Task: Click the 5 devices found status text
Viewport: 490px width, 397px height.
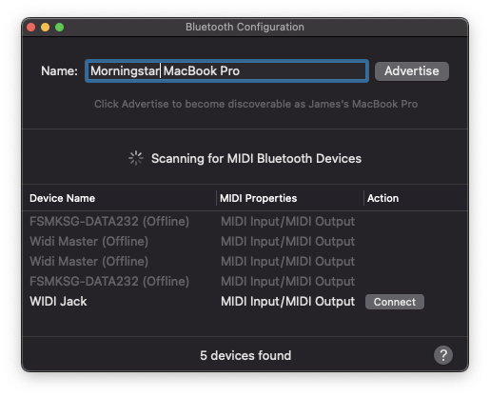Action: pos(245,355)
